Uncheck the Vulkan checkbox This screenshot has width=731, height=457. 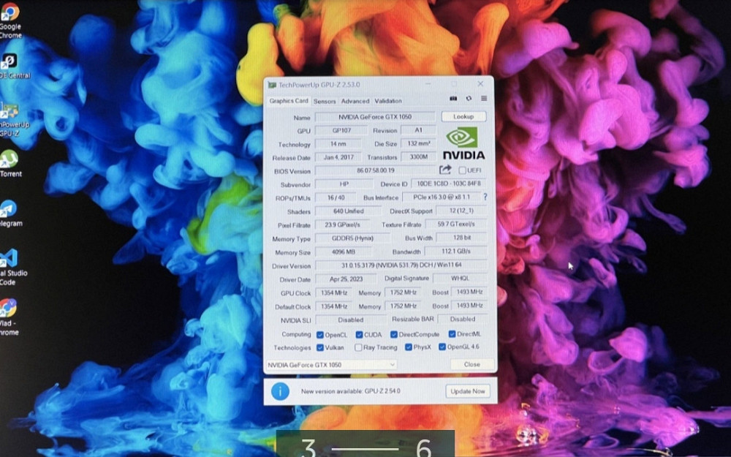[319, 347]
